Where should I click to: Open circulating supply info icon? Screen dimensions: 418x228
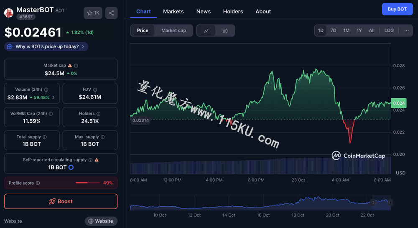coord(90,160)
